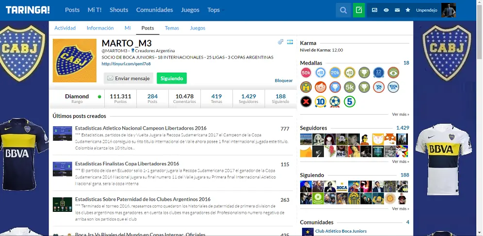
Task: Open the Posts item in top navigation
Action: click(72, 10)
